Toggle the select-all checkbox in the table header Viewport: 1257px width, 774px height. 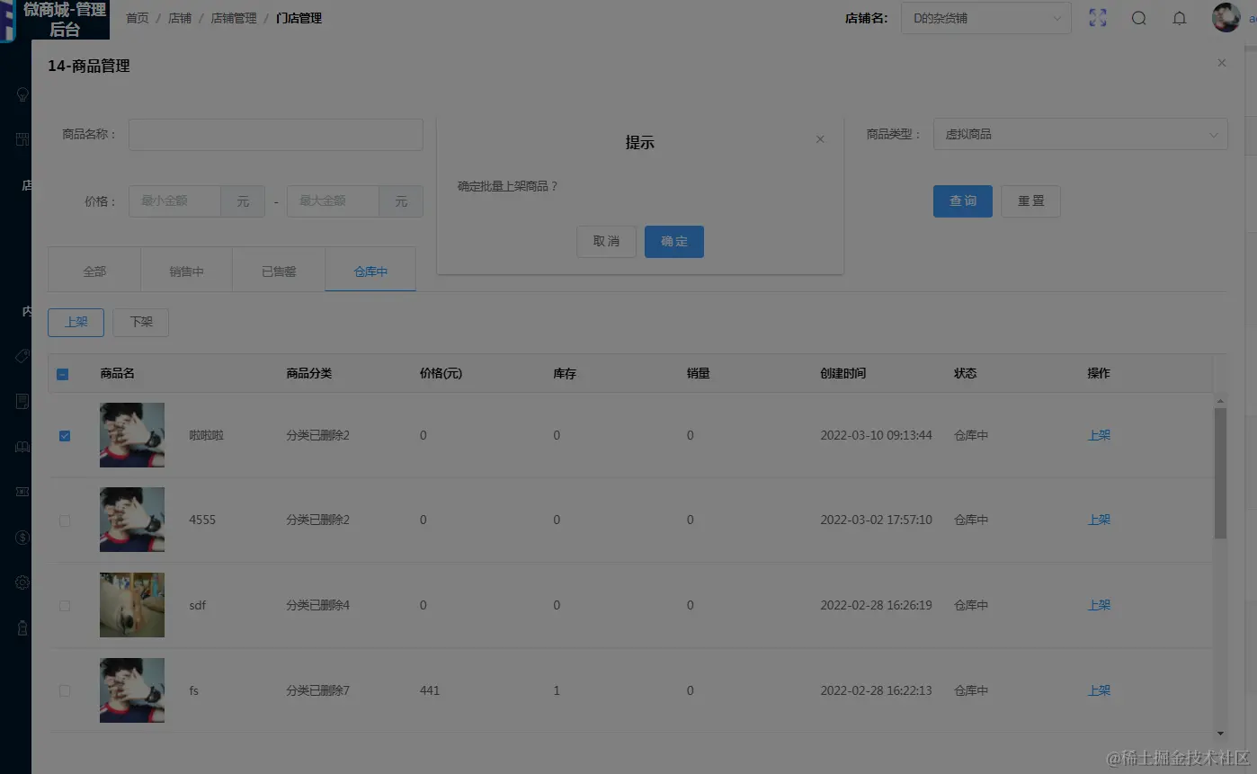tap(63, 374)
